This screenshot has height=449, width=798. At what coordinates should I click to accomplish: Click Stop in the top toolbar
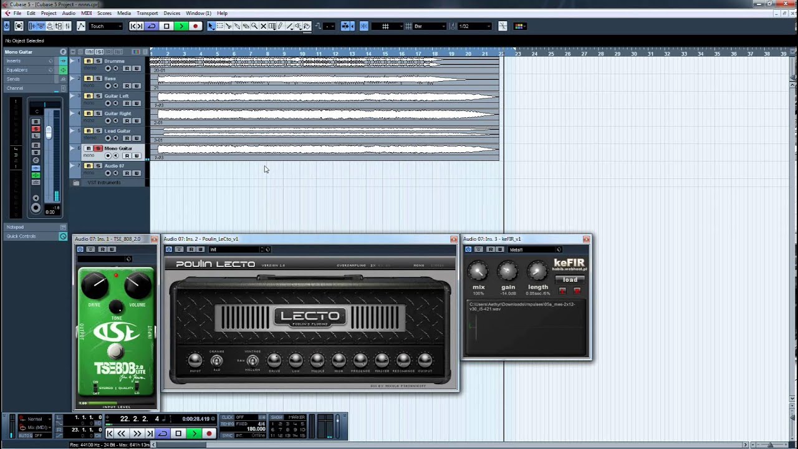[x=166, y=26]
